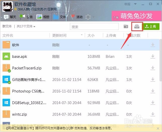The height and width of the screenshot is (132, 162).
Task: Click the green 上传 upload button
Action: coord(151,26)
